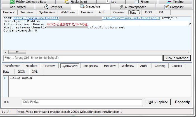The height and width of the screenshot is (117, 196).
Task: Click the 1 / 14 session counter
Action: pyautogui.click(x=6, y=112)
